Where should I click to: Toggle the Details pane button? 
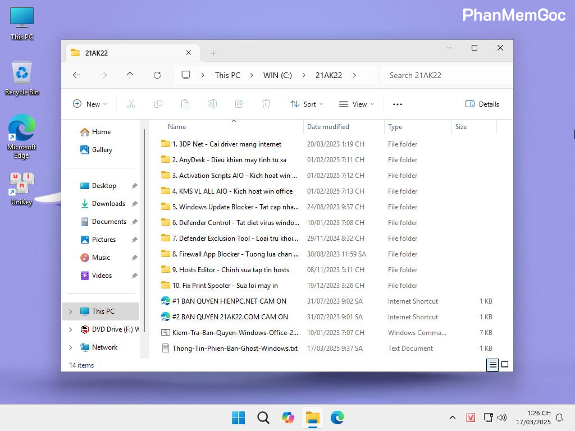tap(482, 104)
